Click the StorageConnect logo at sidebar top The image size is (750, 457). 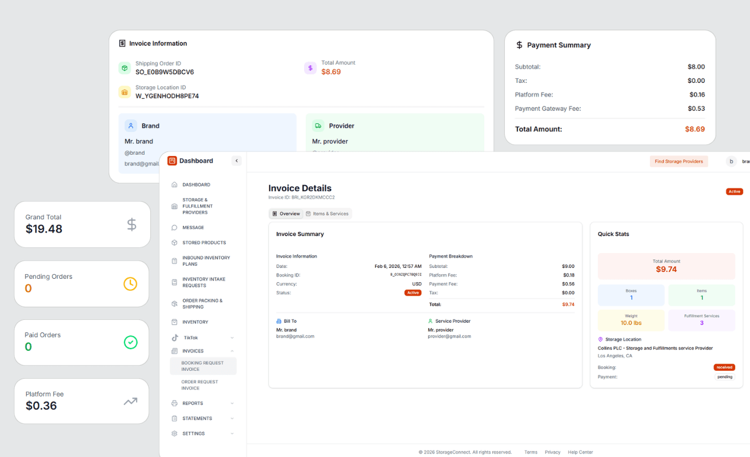click(171, 161)
